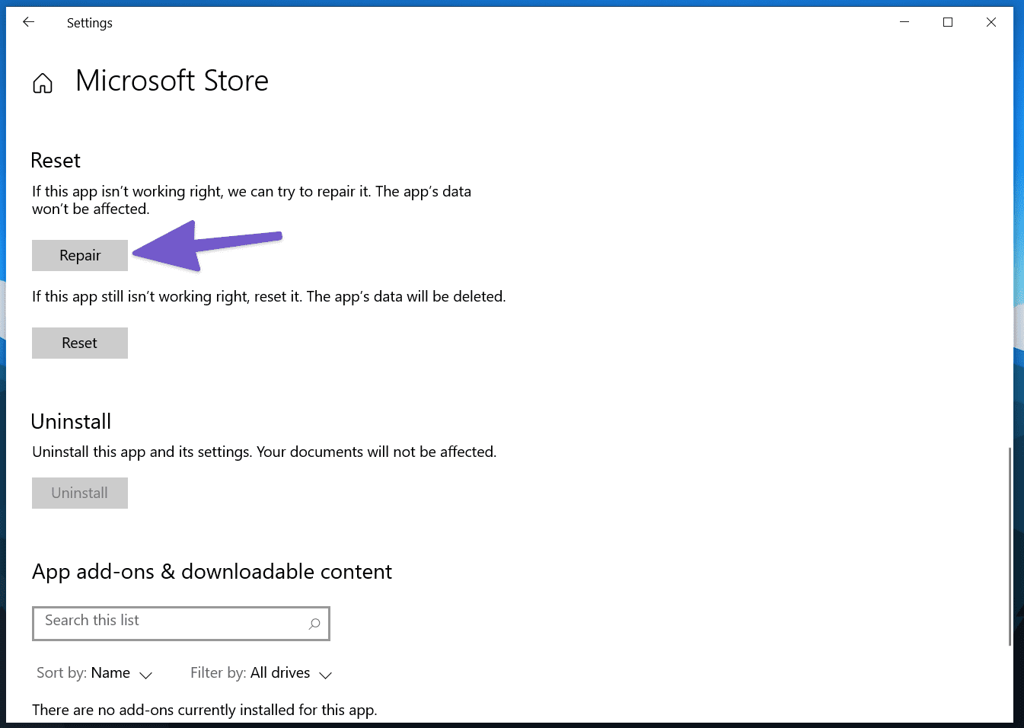
Task: Click the Microsoft Store page title
Action: coord(172,81)
